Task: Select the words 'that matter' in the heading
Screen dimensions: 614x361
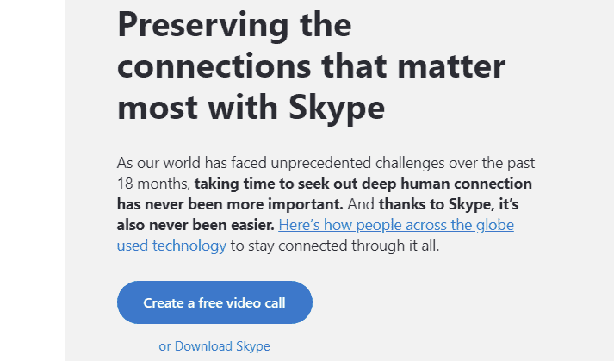Action: [x=427, y=66]
